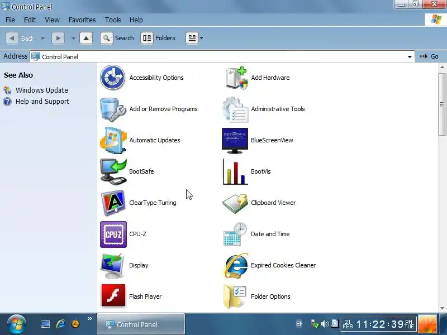Viewport: 447px width, 335px height.
Task: Click the EN language indicator
Action: coord(299,324)
